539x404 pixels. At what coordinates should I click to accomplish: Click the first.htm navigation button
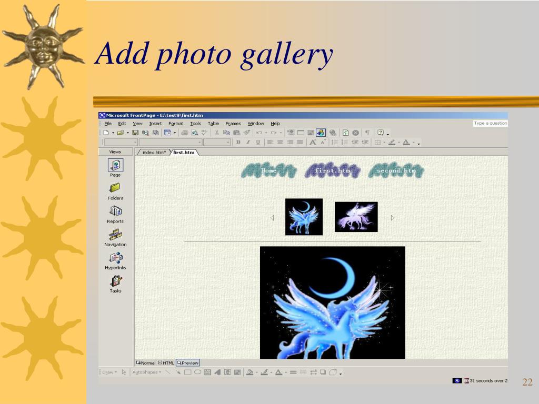point(333,170)
